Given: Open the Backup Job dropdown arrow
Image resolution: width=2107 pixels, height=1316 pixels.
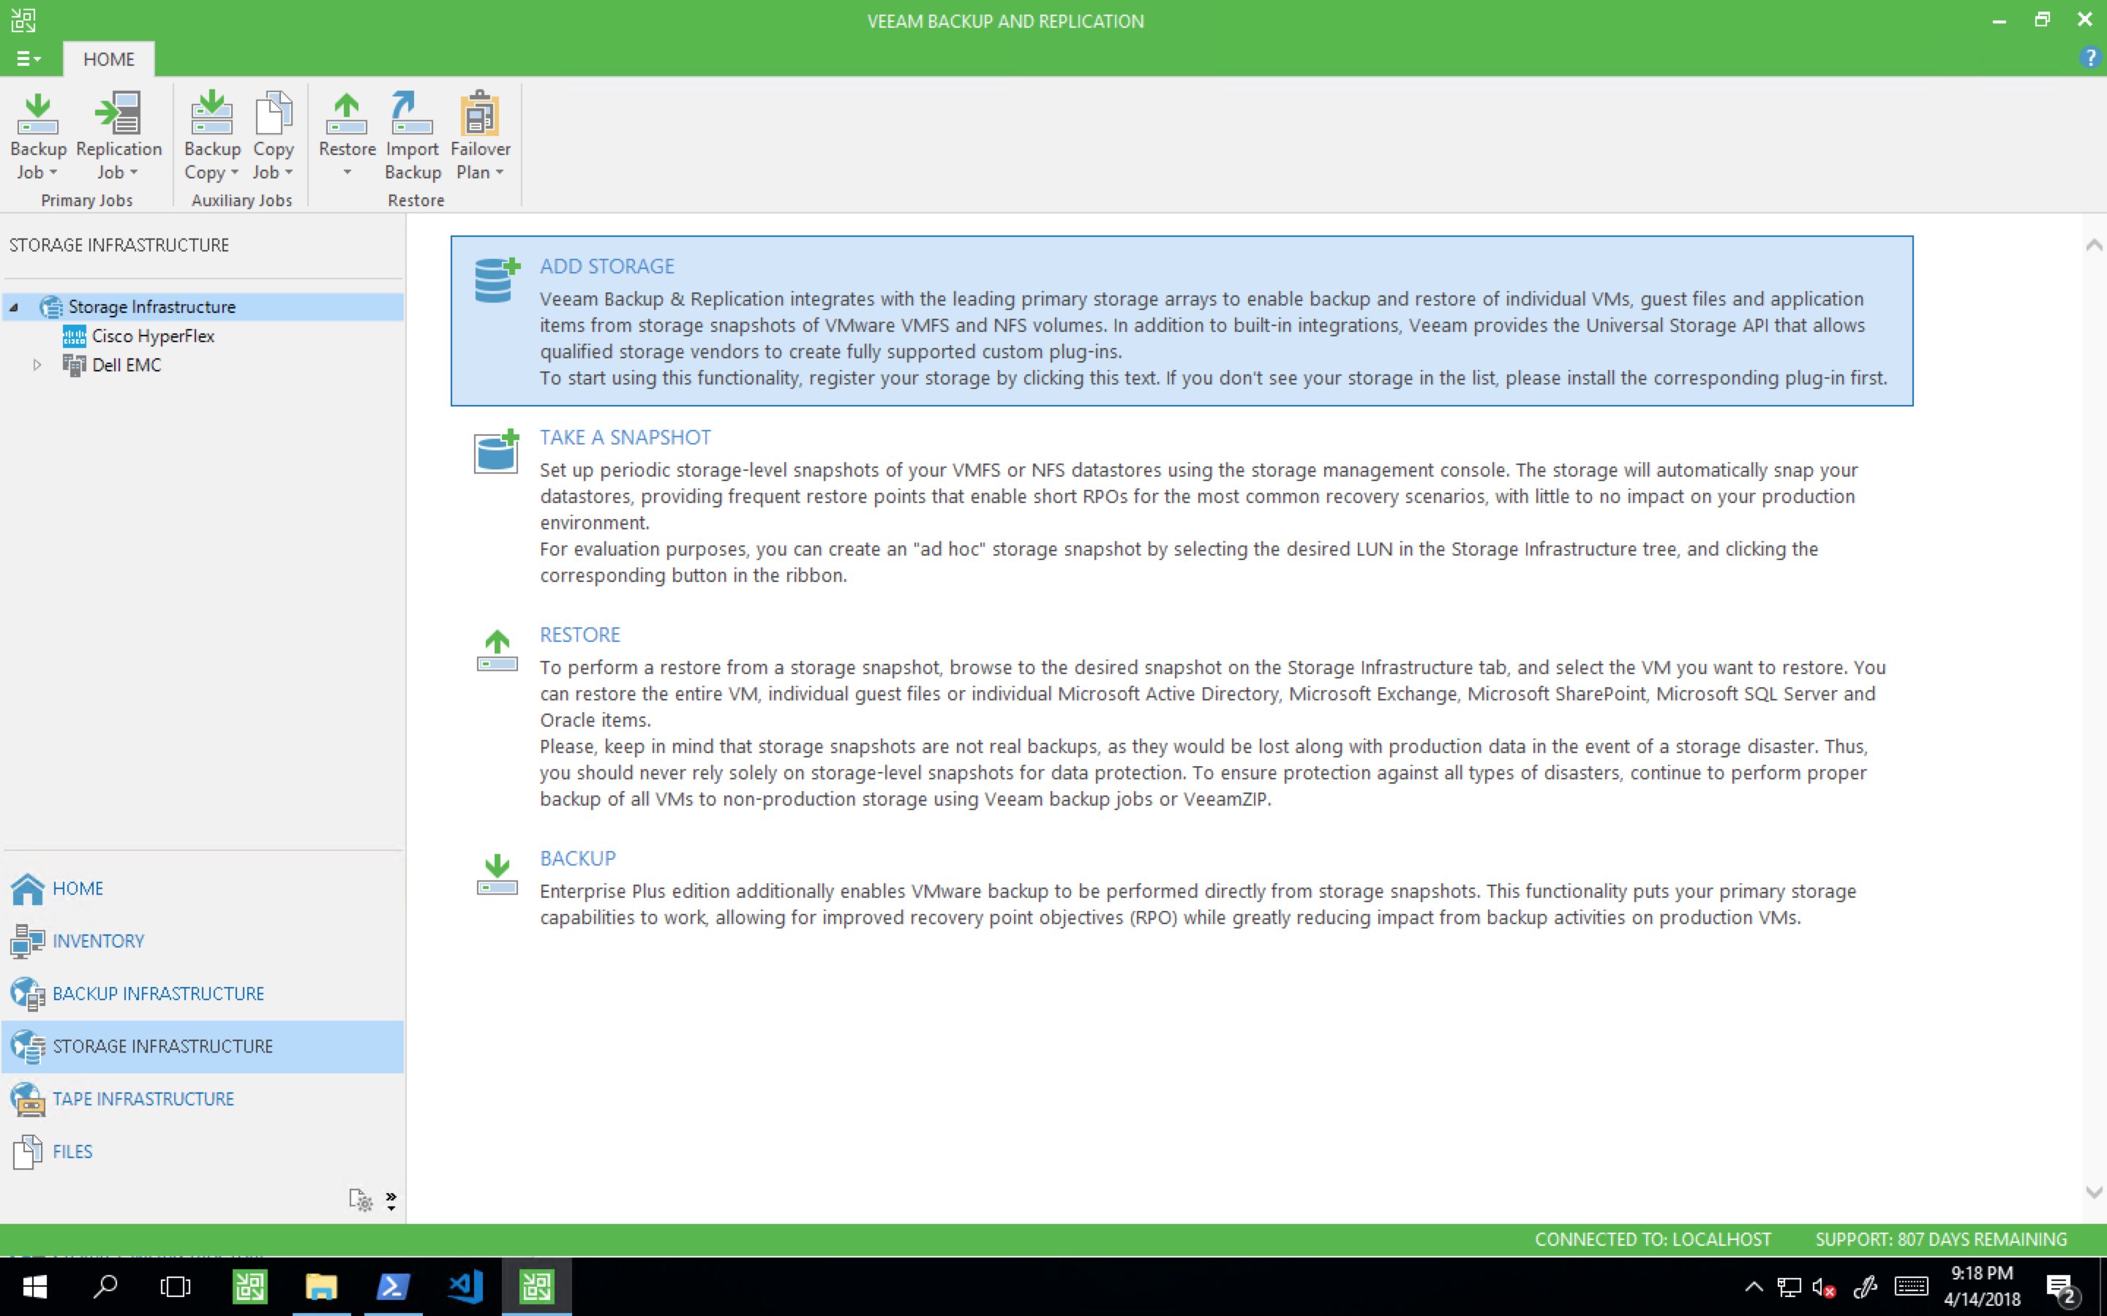Looking at the screenshot, I should [53, 173].
